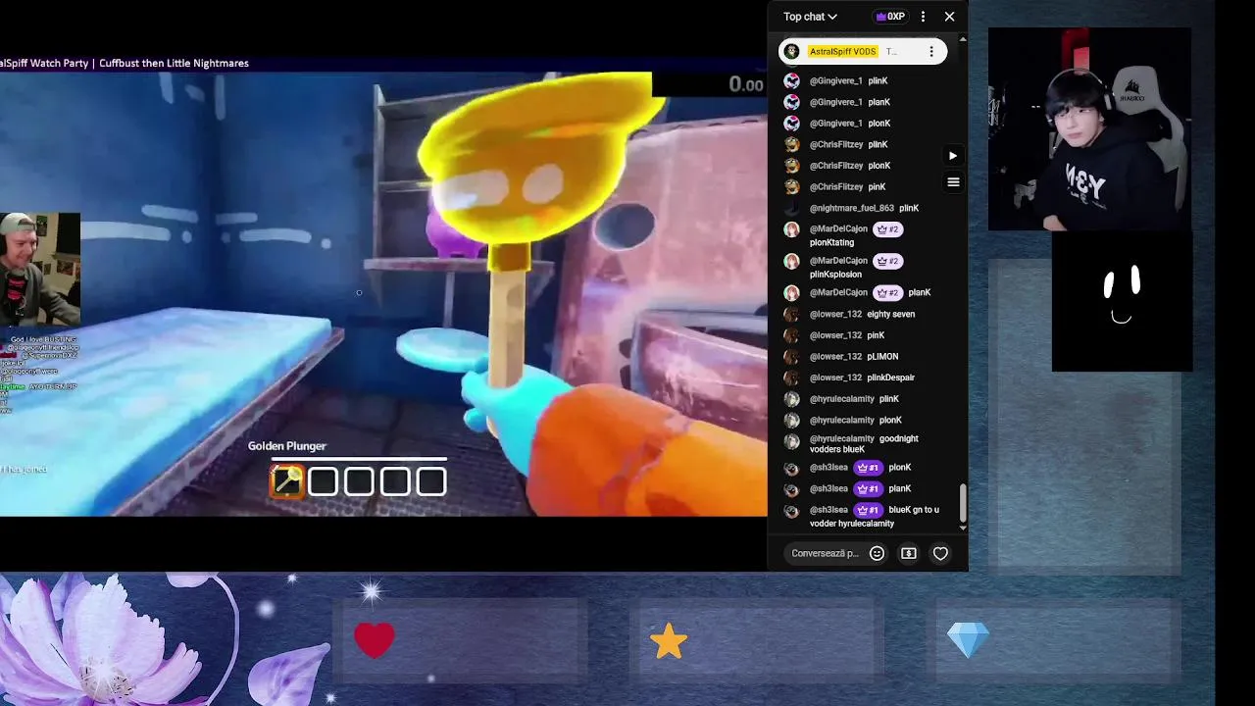Click the blue diamond icon below video
The image size is (1255, 706).
[x=969, y=640]
